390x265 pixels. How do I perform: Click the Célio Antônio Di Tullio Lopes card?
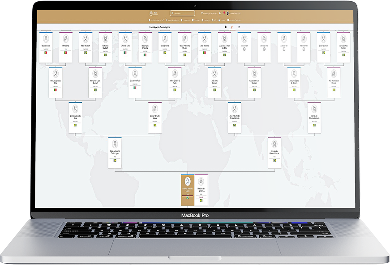pyautogui.click(x=115, y=153)
